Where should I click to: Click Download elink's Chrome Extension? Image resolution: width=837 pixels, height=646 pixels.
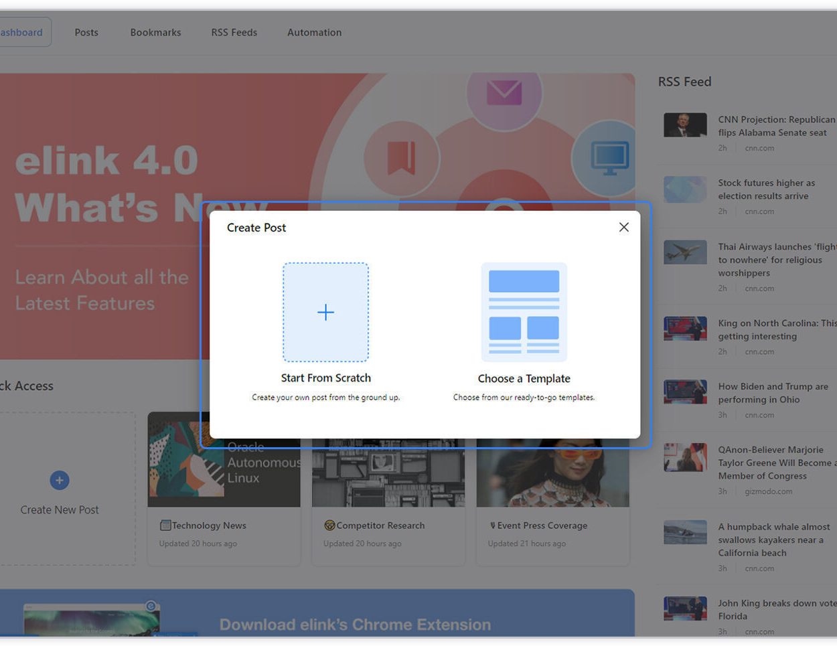[x=356, y=624]
